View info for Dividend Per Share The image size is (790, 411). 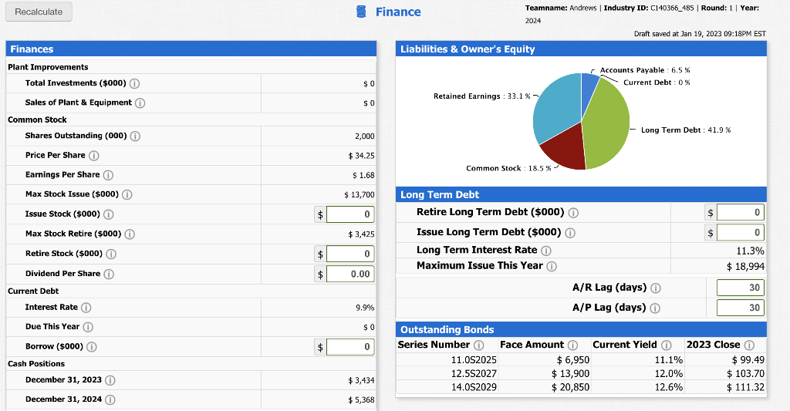(109, 274)
